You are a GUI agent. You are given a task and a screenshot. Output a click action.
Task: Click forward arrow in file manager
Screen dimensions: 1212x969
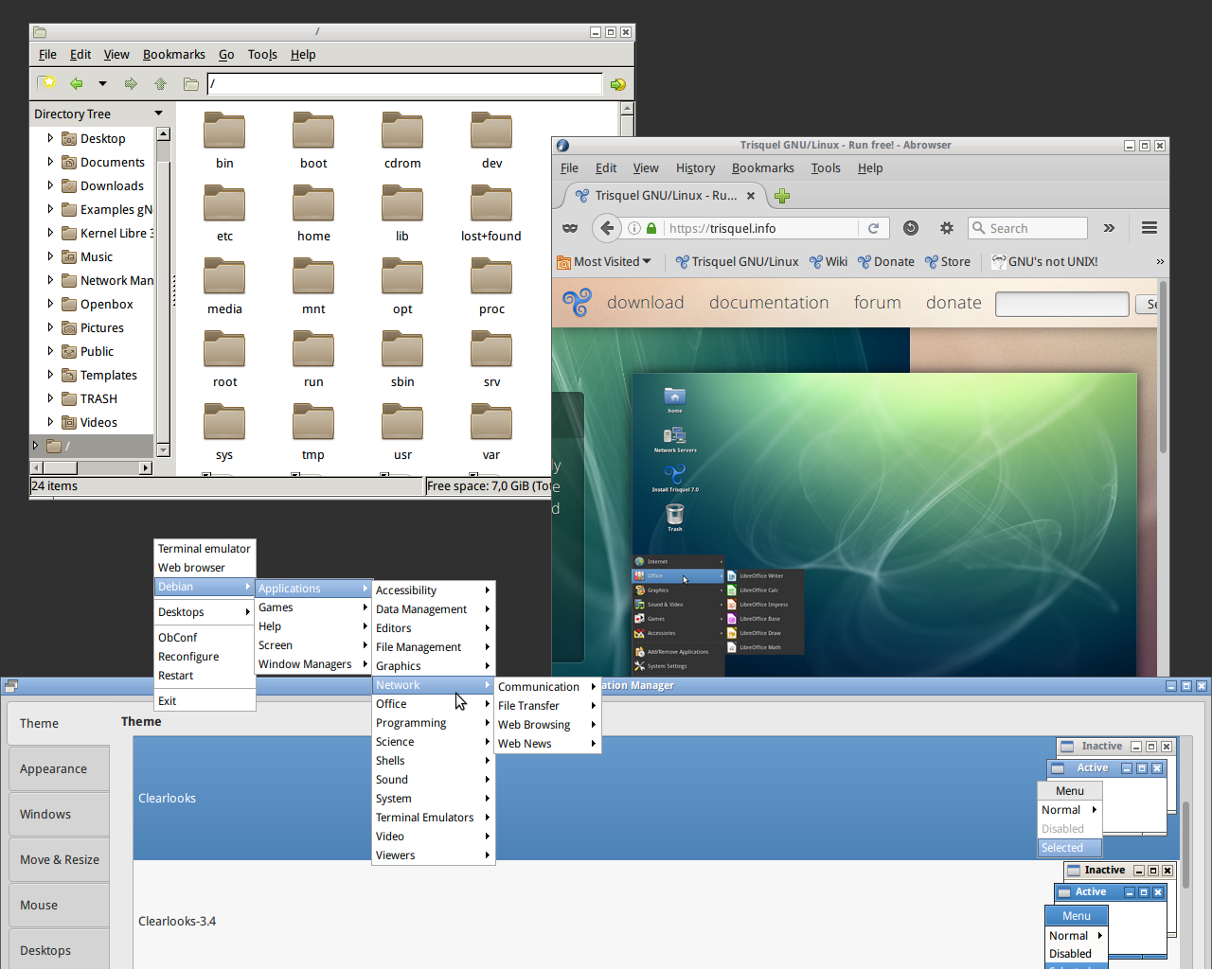pyautogui.click(x=131, y=84)
